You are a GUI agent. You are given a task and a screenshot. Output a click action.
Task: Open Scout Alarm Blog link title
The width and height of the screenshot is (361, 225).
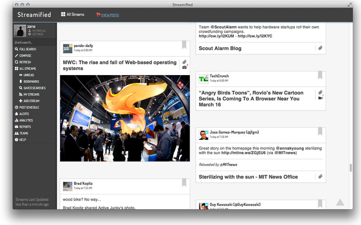point(220,48)
